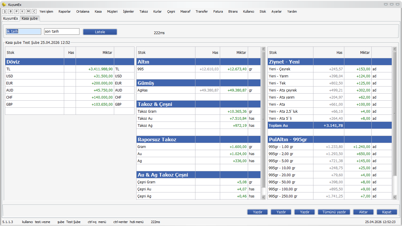Image resolution: width=402 pixels, height=226 pixels.
Task: Click the KuyumEx gold bar app icon
Action: pos(4,4)
